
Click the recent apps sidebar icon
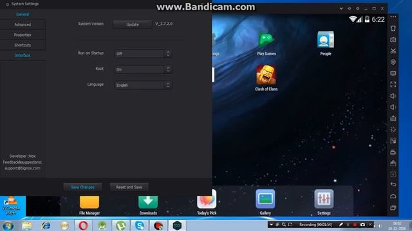pos(393,208)
